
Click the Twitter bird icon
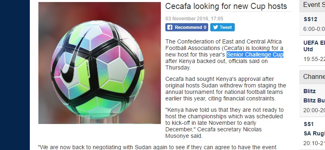pos(216,27)
